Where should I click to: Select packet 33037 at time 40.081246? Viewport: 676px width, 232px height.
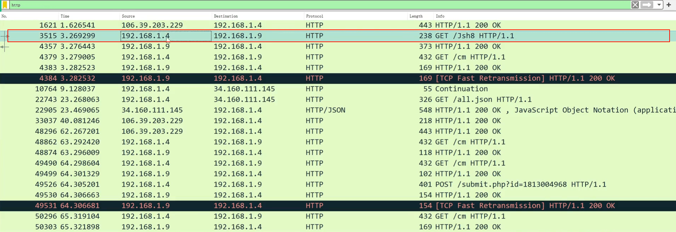(x=338, y=121)
